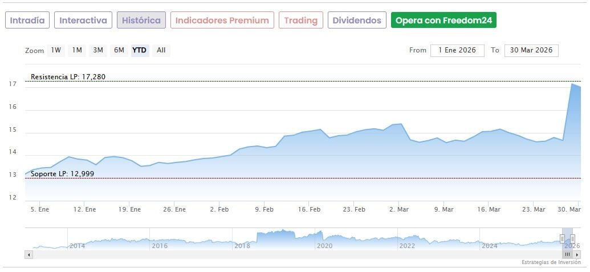Open the Dividendos tab
Screen dimensions: 590x272
(357, 21)
